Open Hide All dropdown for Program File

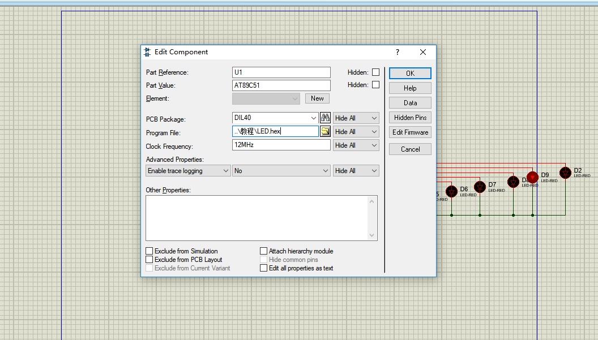(356, 131)
